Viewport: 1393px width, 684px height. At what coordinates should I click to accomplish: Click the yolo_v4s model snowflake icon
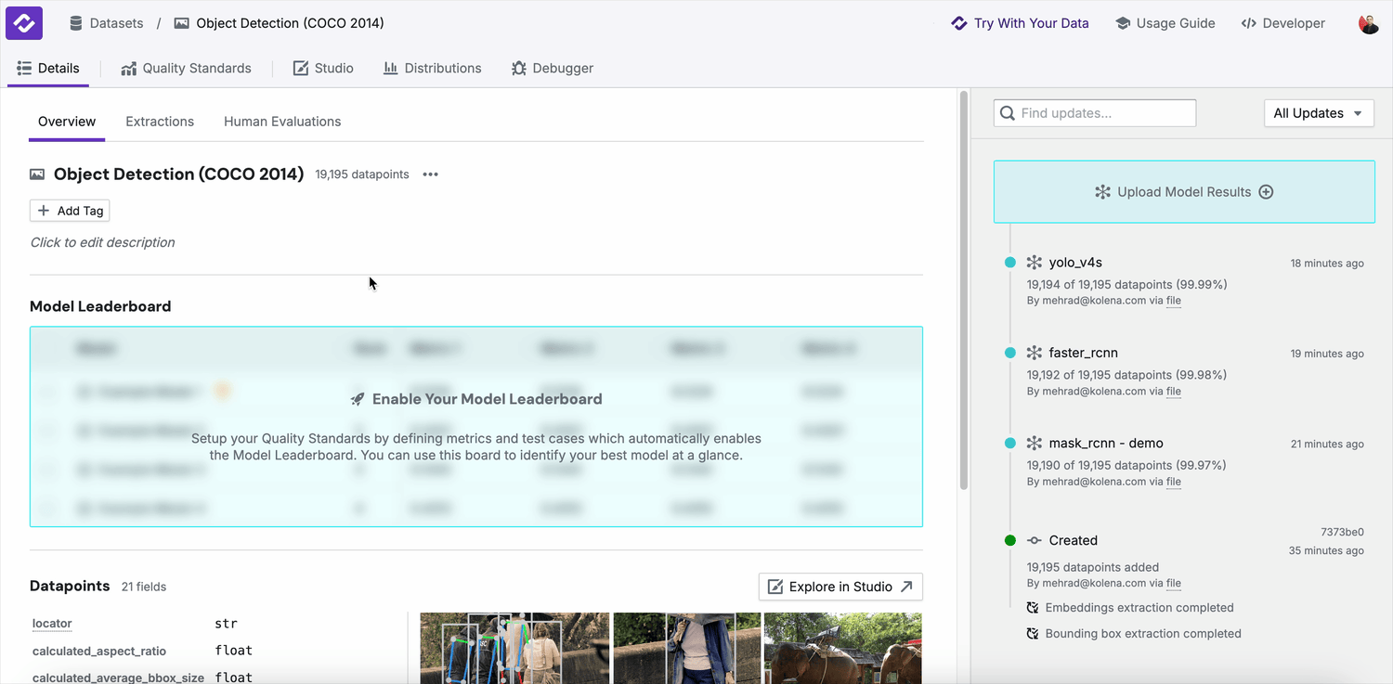click(x=1035, y=263)
